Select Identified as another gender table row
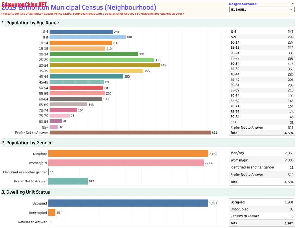296x228 pixels. [262, 167]
